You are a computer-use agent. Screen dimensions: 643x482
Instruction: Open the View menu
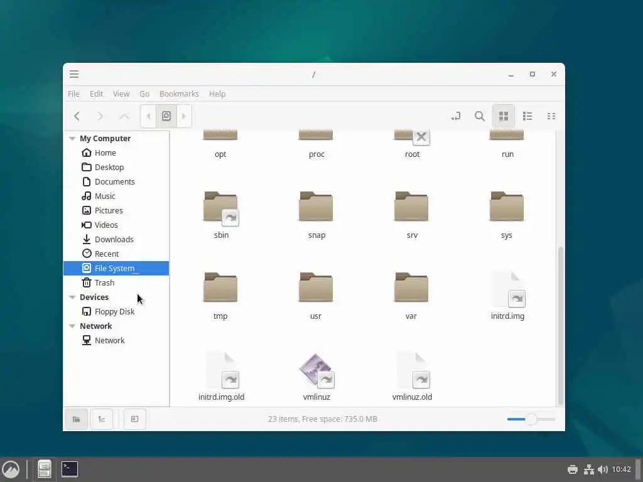pyautogui.click(x=121, y=94)
